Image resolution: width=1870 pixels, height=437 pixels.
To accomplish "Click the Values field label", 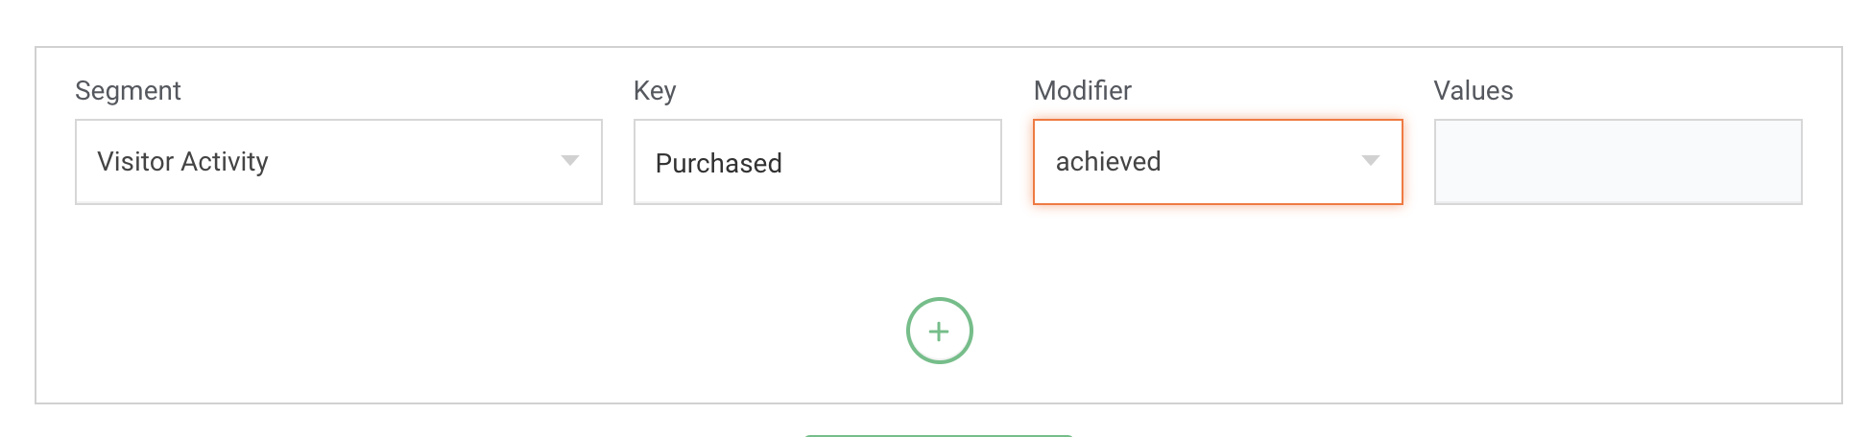I will pyautogui.click(x=1473, y=91).
